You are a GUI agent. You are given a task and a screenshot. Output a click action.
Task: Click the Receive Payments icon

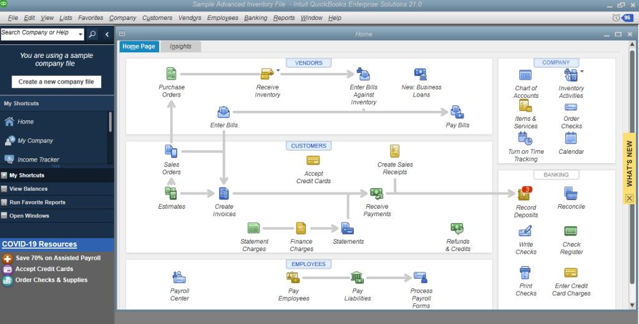tap(376, 194)
